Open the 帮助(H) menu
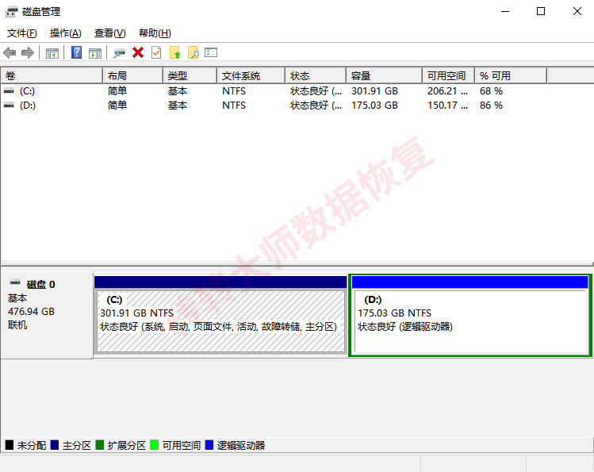The image size is (594, 472). click(155, 33)
